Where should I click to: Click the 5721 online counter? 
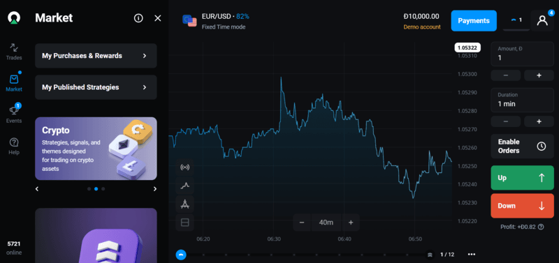(14, 248)
